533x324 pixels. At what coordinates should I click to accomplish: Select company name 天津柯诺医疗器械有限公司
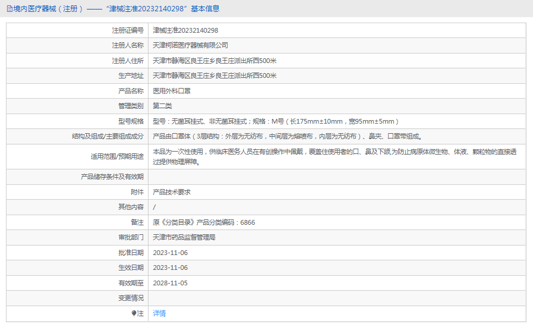tap(190, 45)
